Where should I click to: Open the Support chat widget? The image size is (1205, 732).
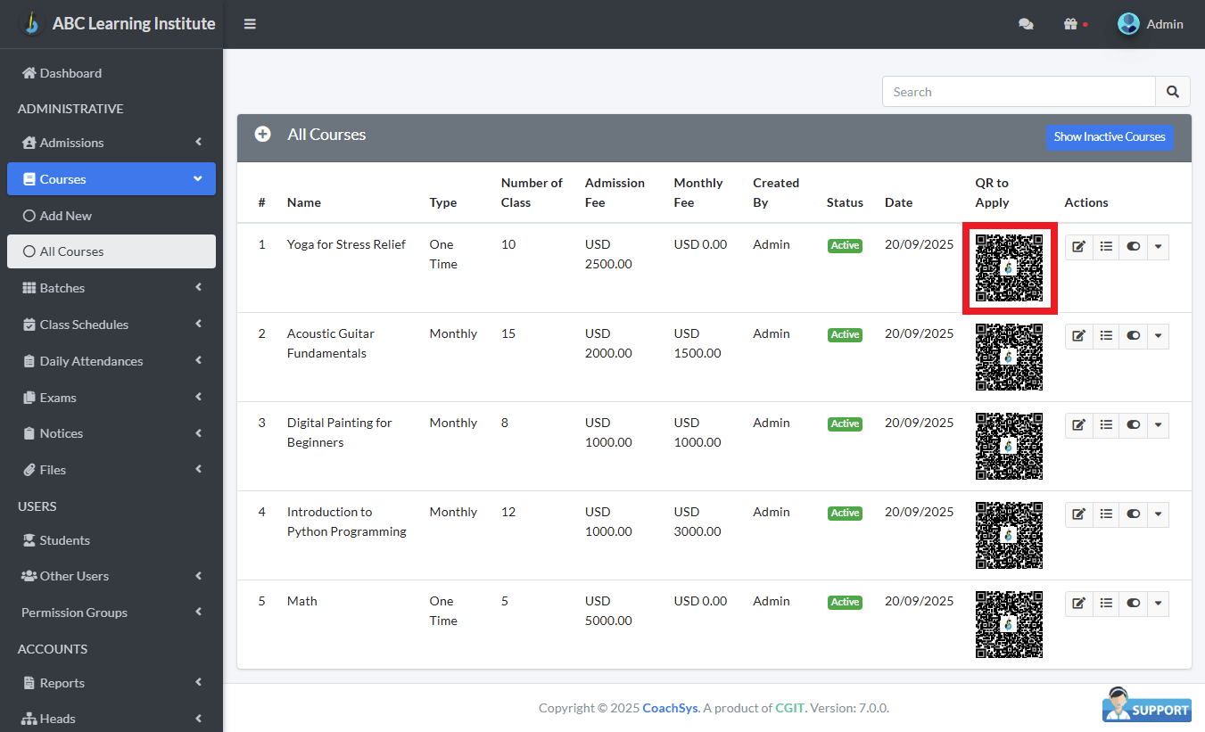pos(1146,705)
